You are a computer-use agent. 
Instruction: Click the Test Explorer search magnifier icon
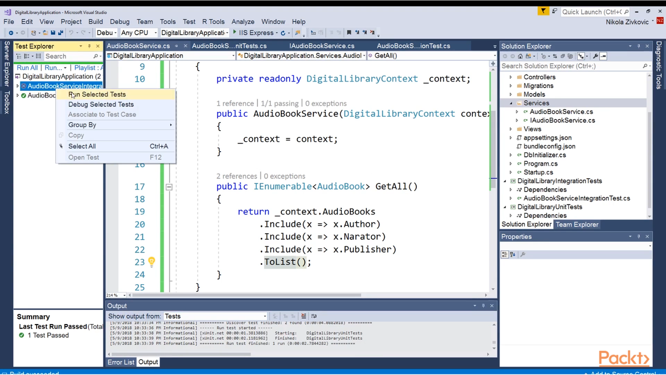pyautogui.click(x=95, y=56)
